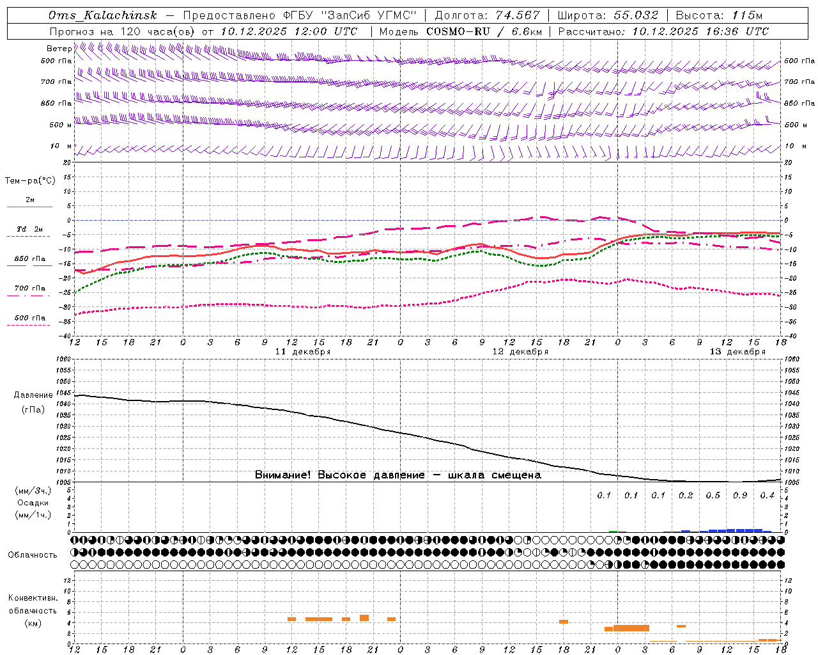Click the '(мм/1ч.)' precipitation unit label

tap(33, 515)
